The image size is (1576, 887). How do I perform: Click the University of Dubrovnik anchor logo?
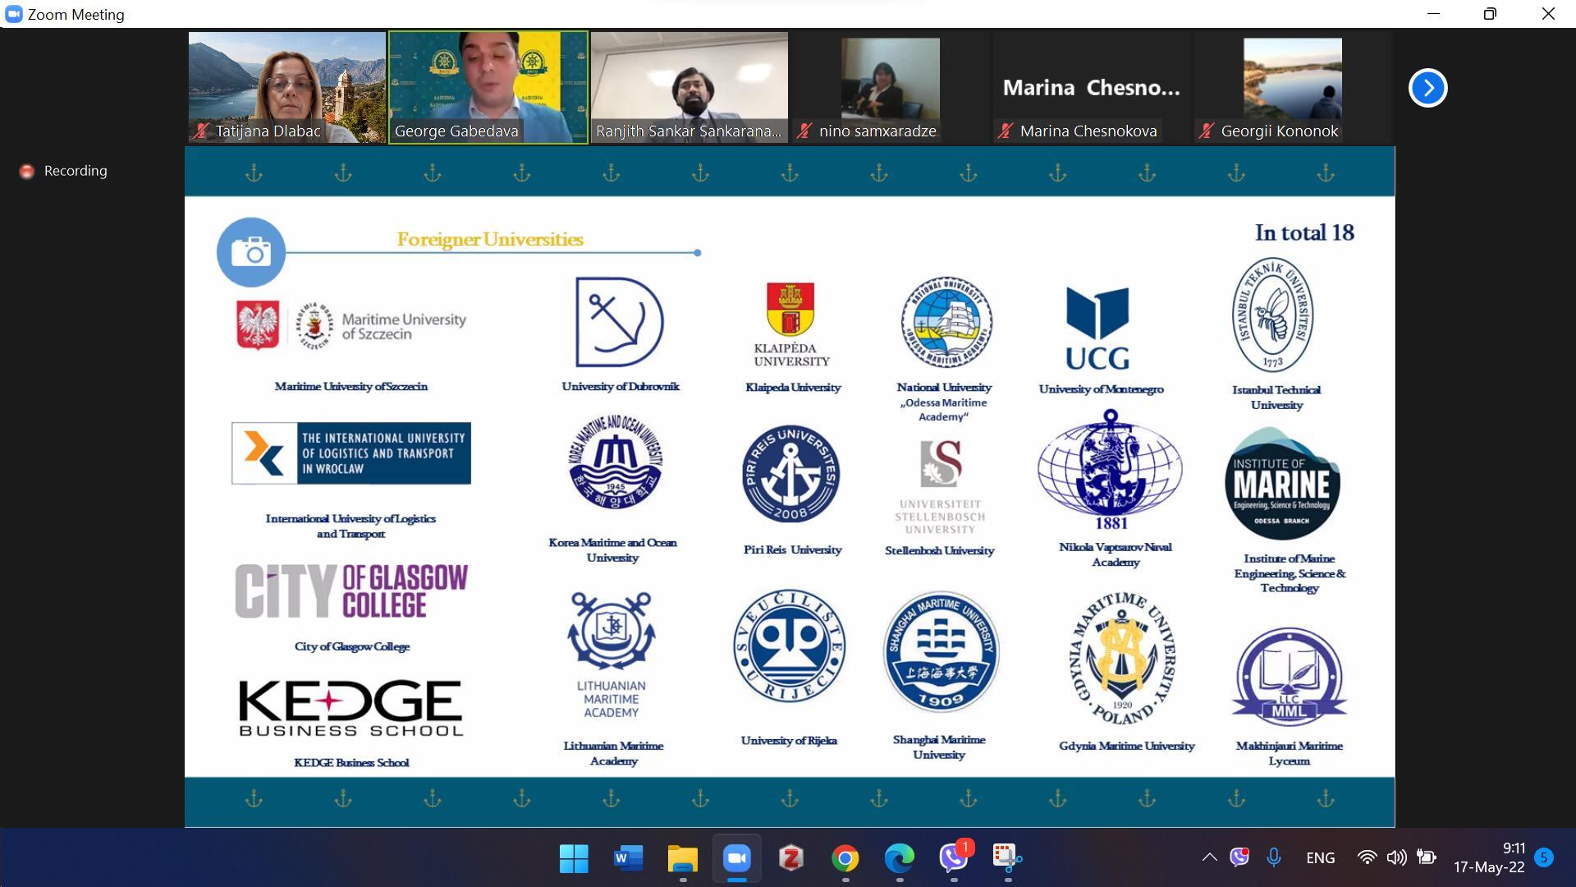pyautogui.click(x=620, y=321)
